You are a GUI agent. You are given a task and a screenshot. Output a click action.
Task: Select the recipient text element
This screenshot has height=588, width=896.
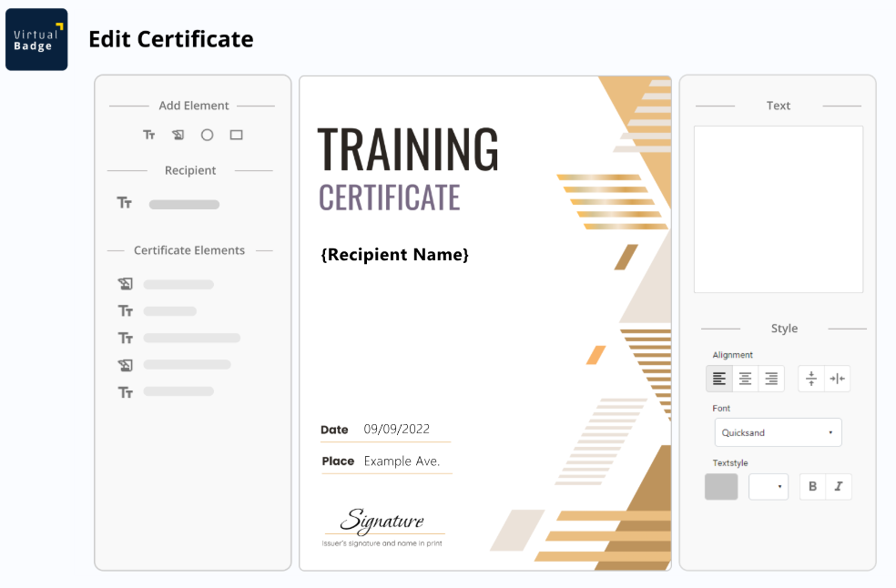[183, 204]
